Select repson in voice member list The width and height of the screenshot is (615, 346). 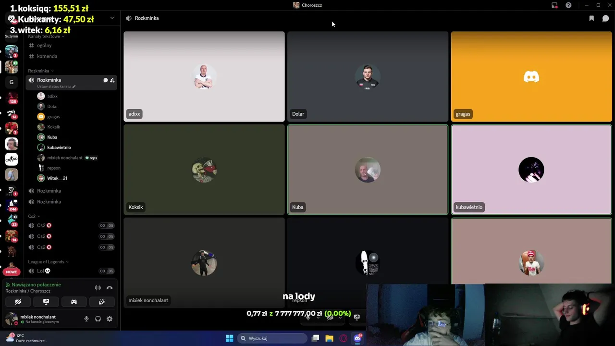coord(76,168)
